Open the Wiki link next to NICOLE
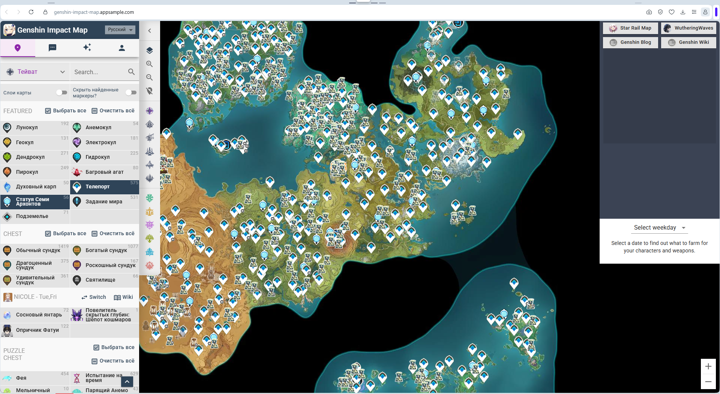 pos(123,297)
